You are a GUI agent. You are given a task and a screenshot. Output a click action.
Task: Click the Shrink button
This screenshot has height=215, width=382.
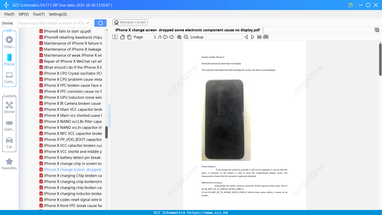point(8,23)
